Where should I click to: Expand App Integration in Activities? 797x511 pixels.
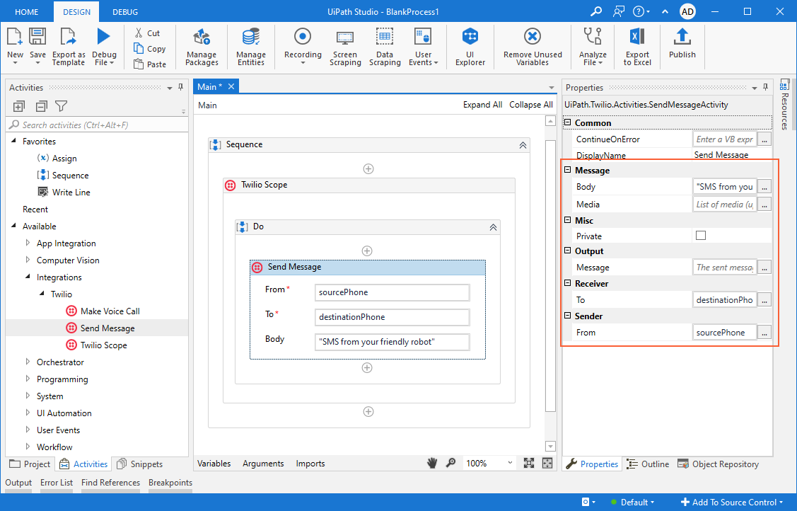(28, 243)
